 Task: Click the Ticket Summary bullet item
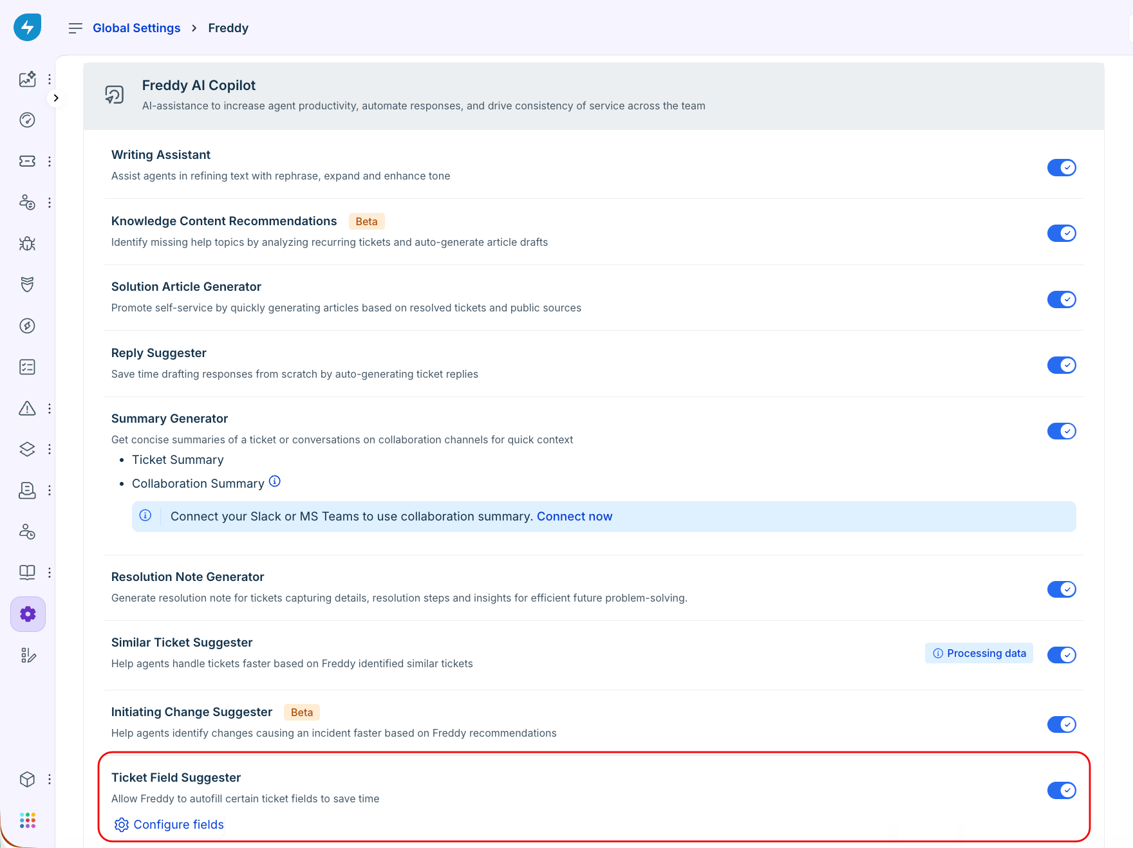point(178,460)
